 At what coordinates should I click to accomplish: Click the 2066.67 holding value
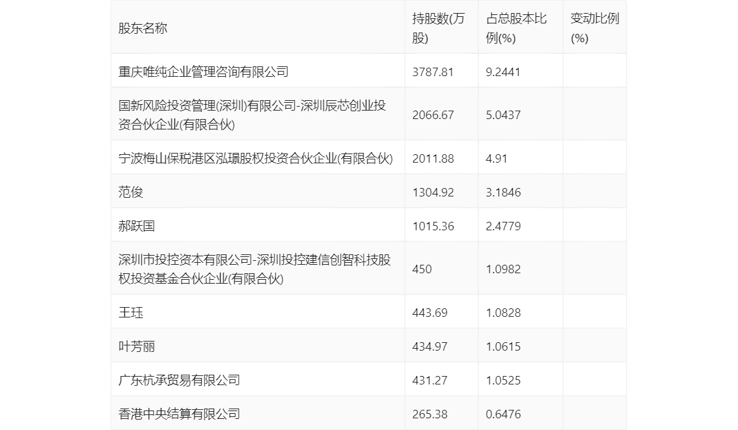coord(433,114)
